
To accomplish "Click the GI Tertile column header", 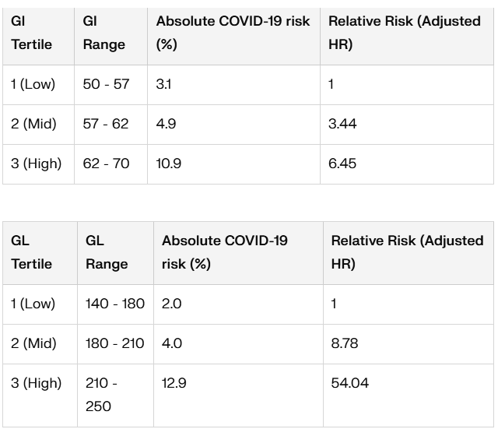I will [32, 33].
